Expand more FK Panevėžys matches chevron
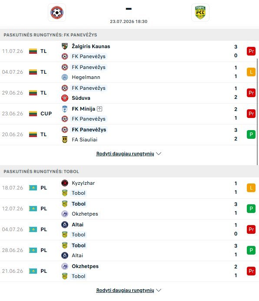The height and width of the screenshot is (301, 259). [159, 154]
